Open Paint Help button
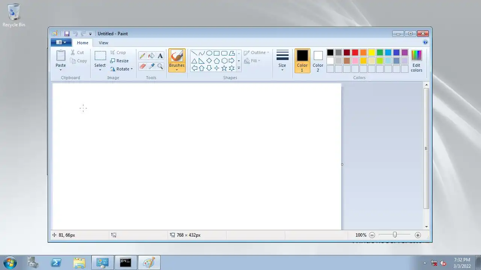The image size is (481, 270). [x=425, y=42]
